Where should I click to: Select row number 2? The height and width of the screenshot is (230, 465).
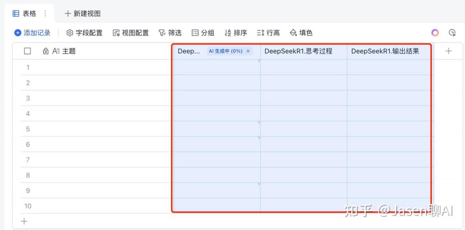[x=28, y=83]
